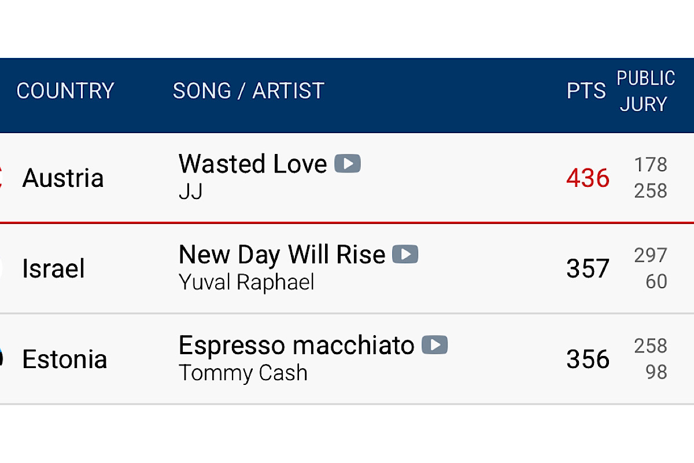Play the Espresso macchiato video
The height and width of the screenshot is (463, 694).
(435, 345)
